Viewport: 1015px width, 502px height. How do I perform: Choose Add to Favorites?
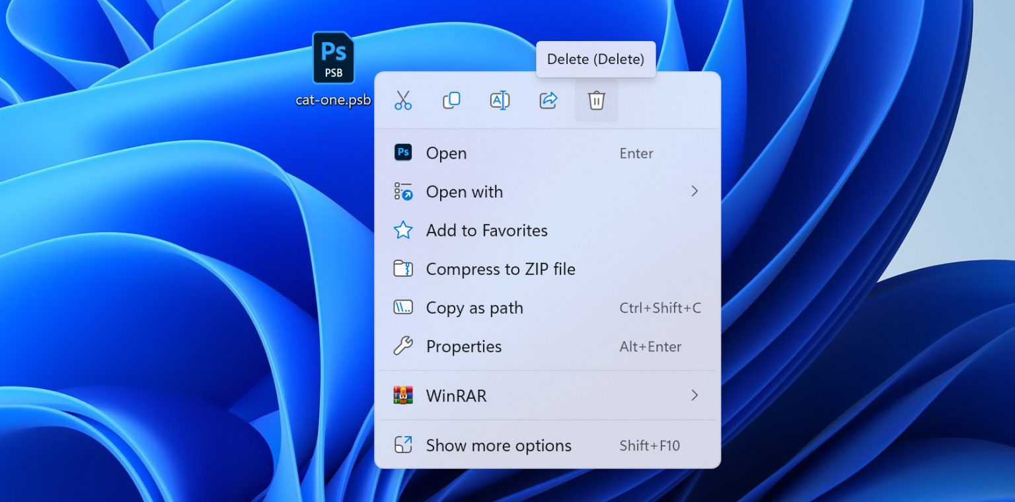tap(487, 230)
